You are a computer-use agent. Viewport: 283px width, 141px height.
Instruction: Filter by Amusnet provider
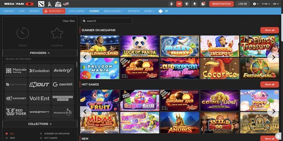[16, 98]
